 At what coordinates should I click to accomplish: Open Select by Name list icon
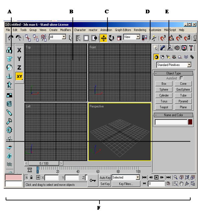point(78,38)
